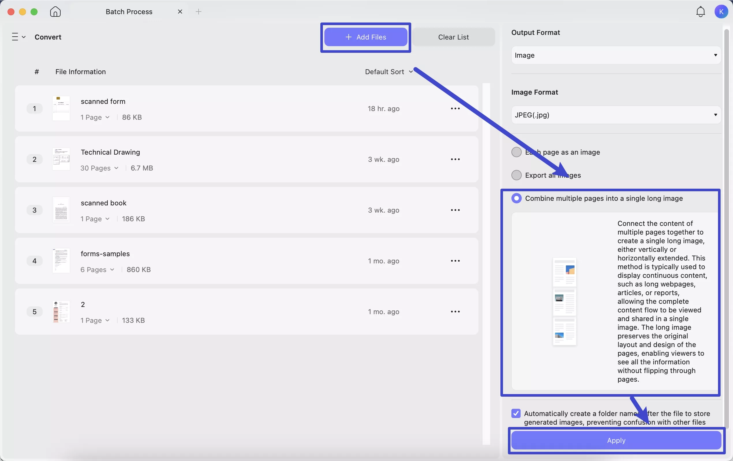Switch to the Batch Process tab
Image resolution: width=733 pixels, height=461 pixels.
tap(129, 12)
